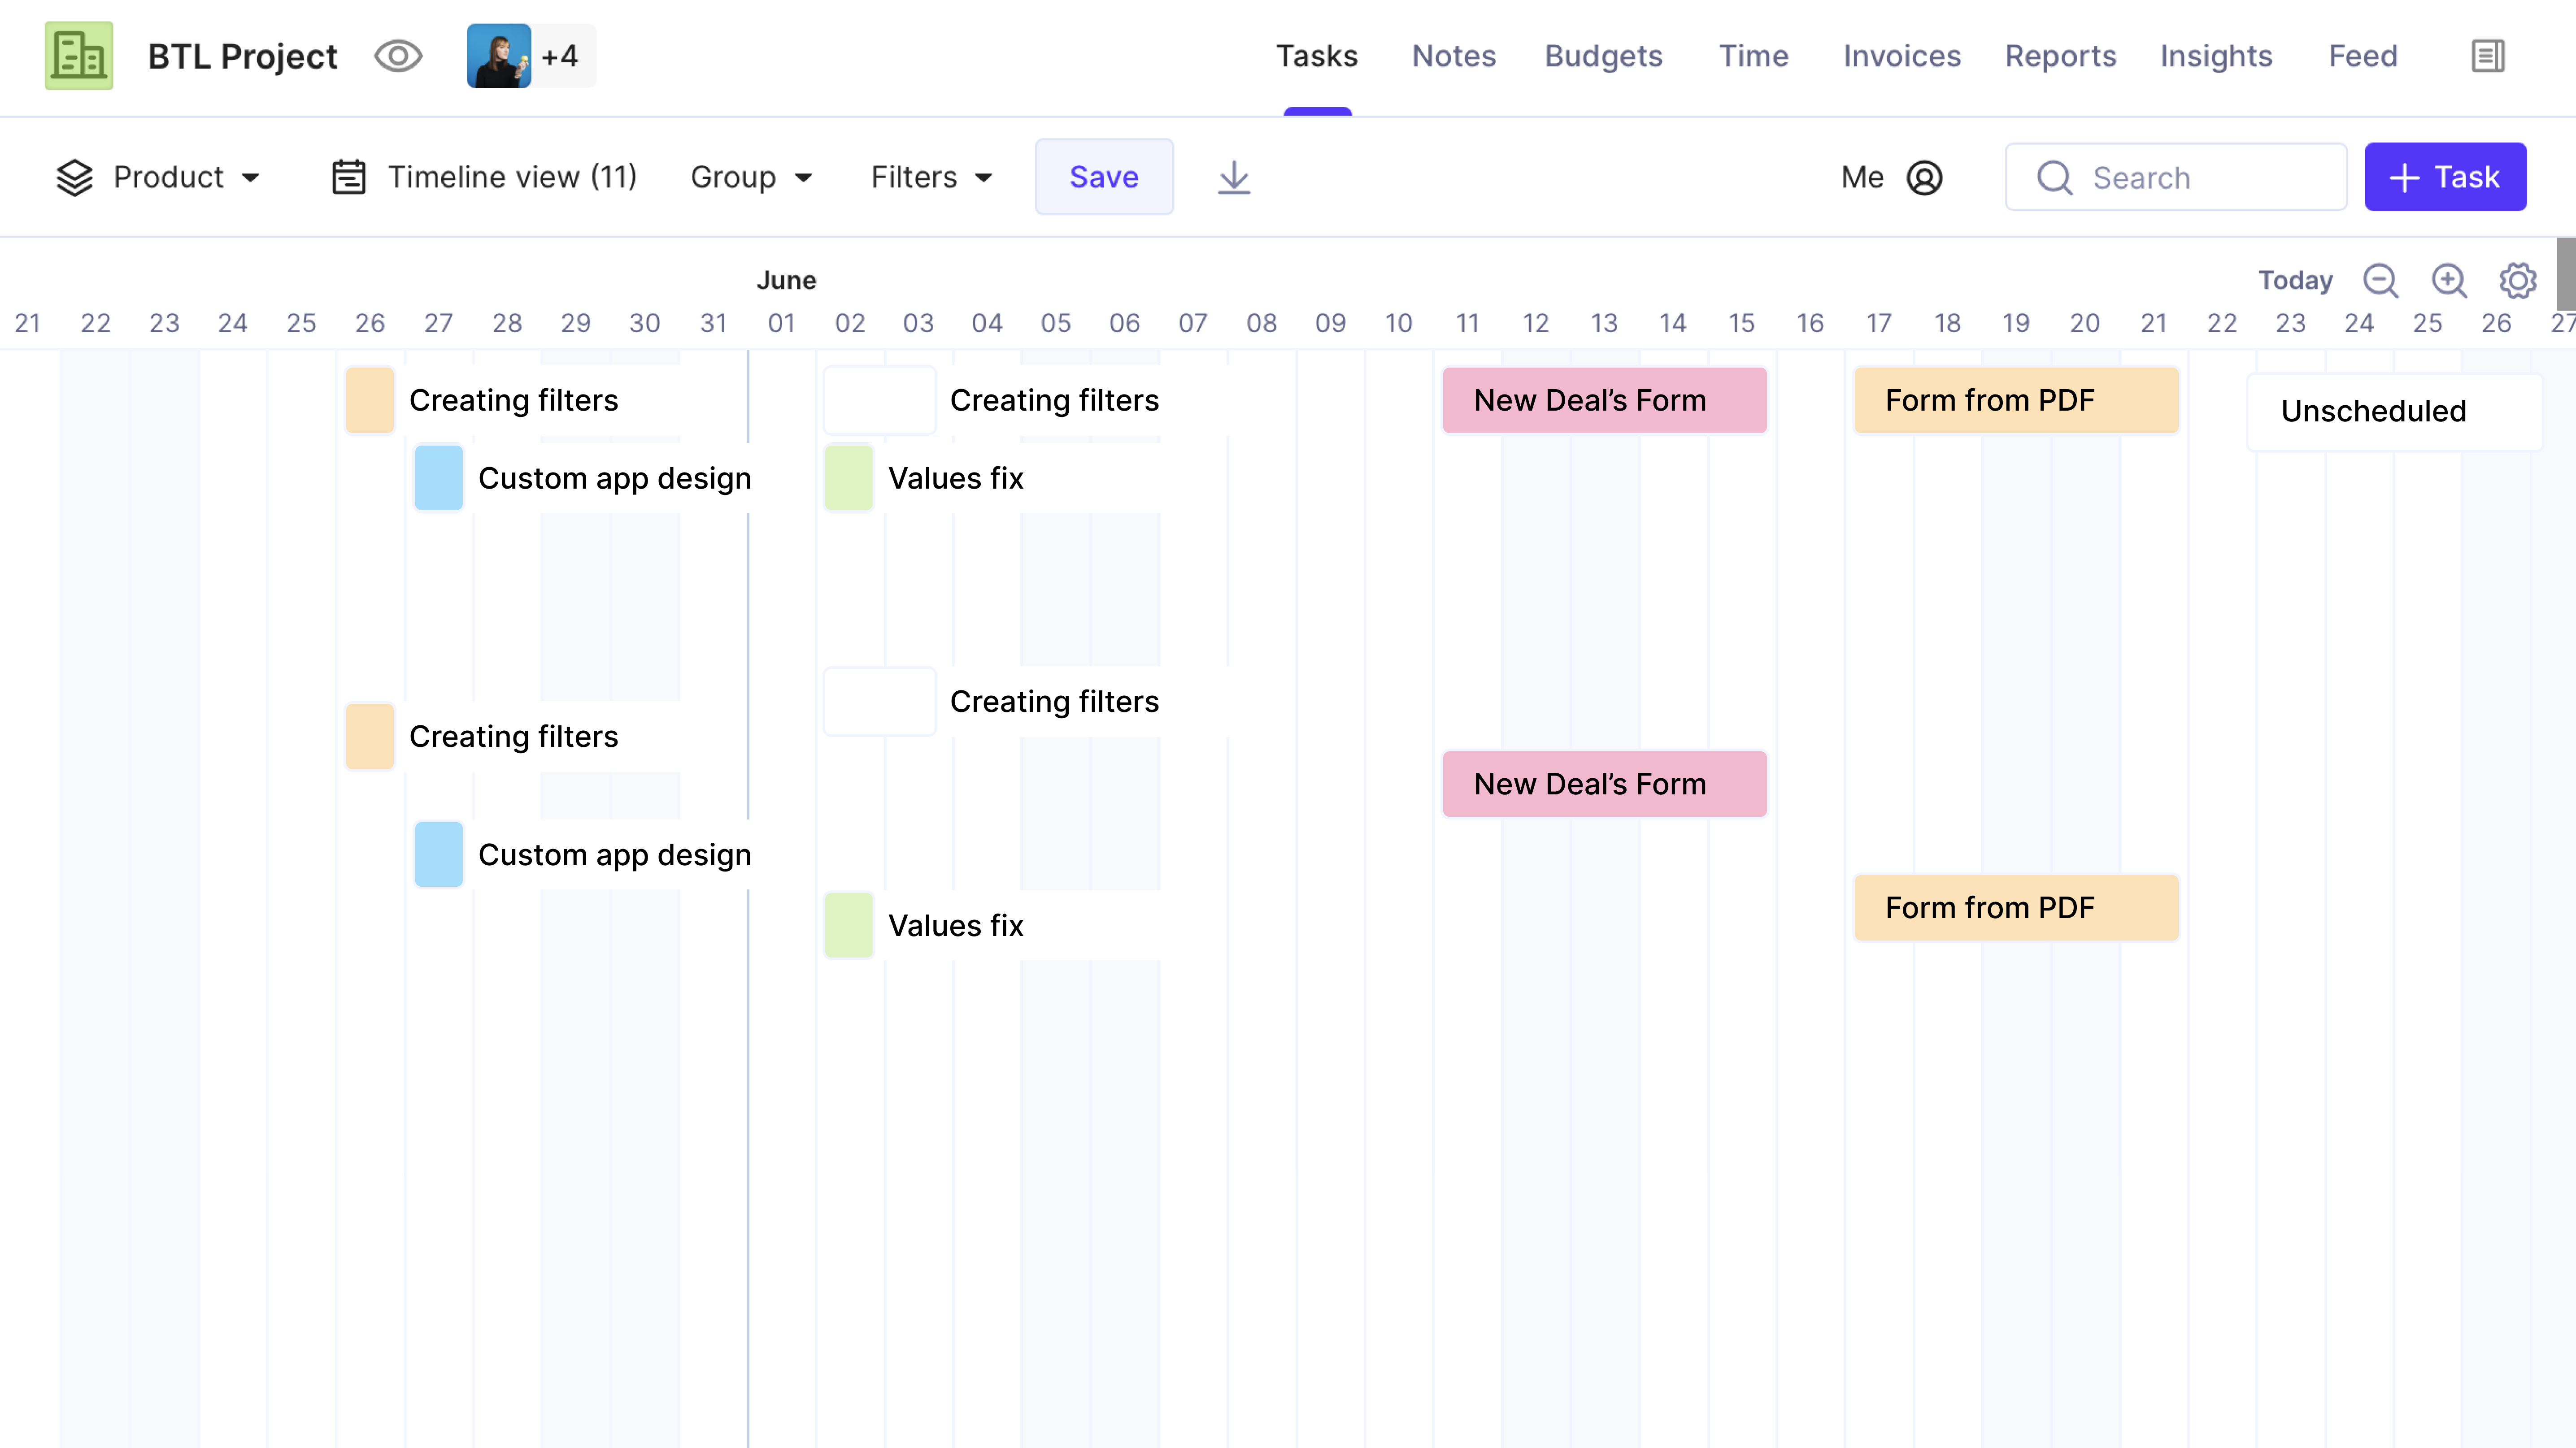Click the BTL Project building logo icon
Viewport: 2576px width, 1448px height.
pos(79,56)
